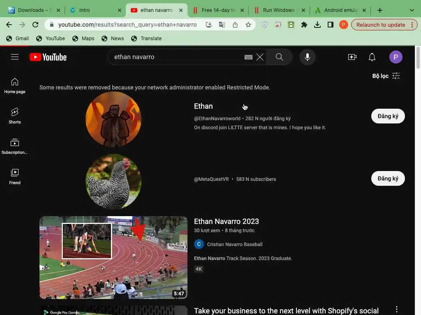This screenshot has height=315, width=421.
Task: Click Relaunch to update
Action: click(x=380, y=25)
